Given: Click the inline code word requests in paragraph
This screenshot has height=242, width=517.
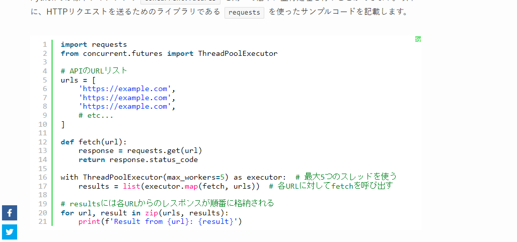Looking at the screenshot, I should [x=244, y=13].
